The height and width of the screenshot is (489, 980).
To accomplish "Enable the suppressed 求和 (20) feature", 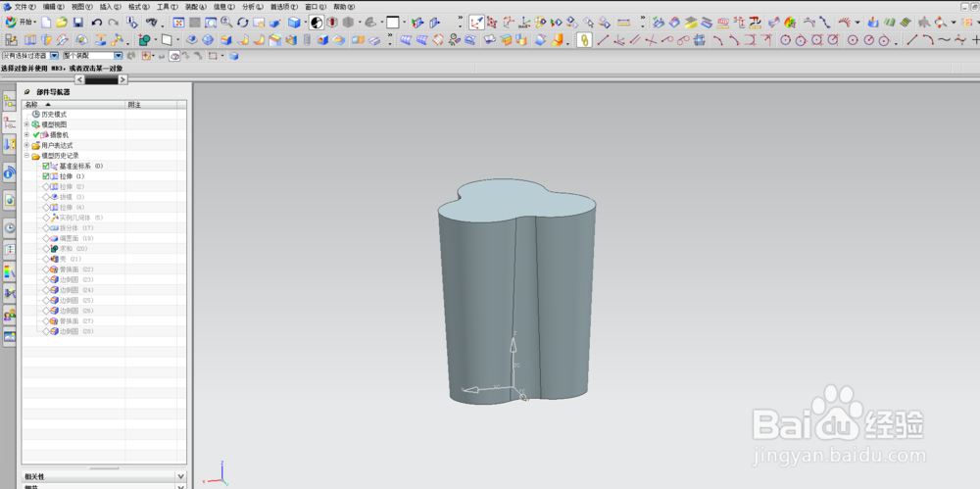I will (46, 249).
